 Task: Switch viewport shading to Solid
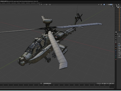[110, 5]
